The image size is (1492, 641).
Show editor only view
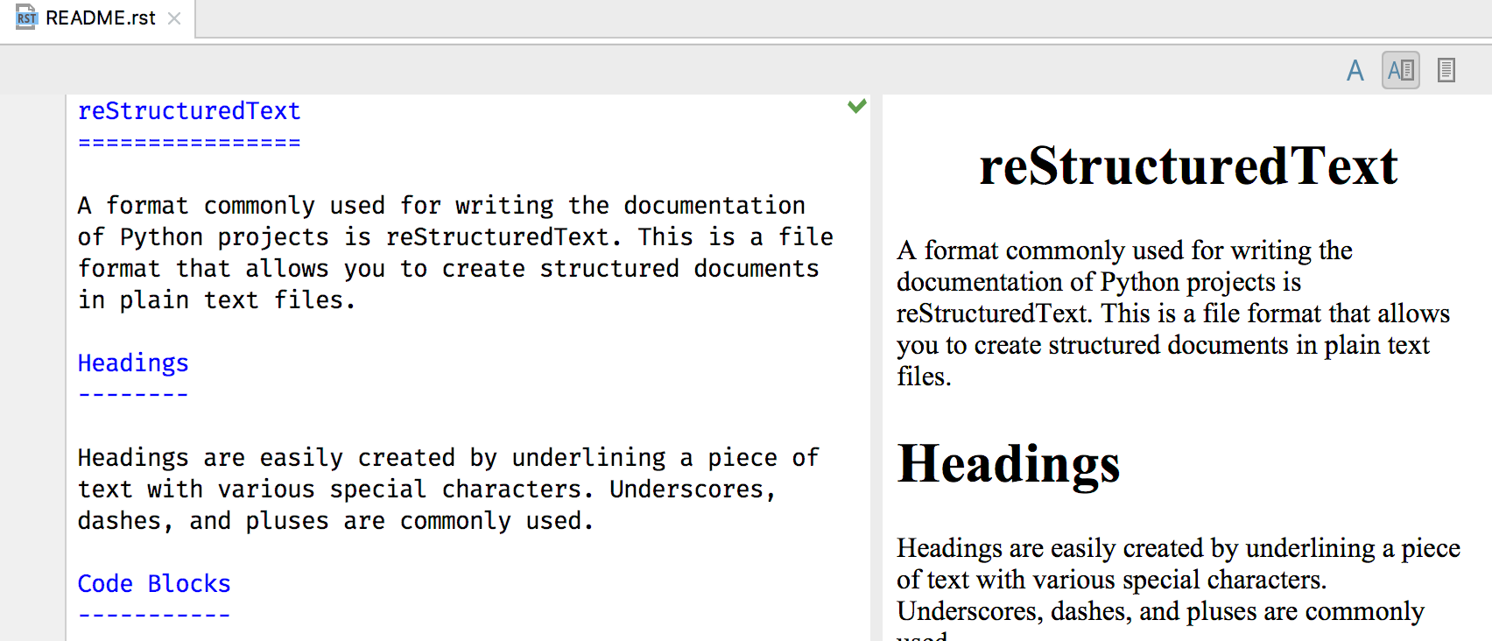(x=1355, y=70)
